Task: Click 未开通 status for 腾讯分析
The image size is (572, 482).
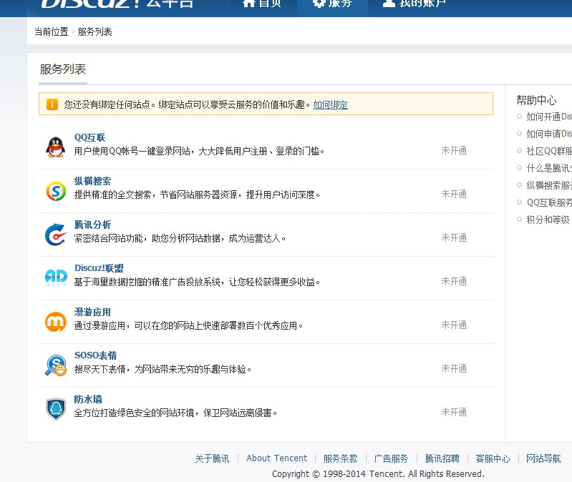Action: click(x=454, y=238)
